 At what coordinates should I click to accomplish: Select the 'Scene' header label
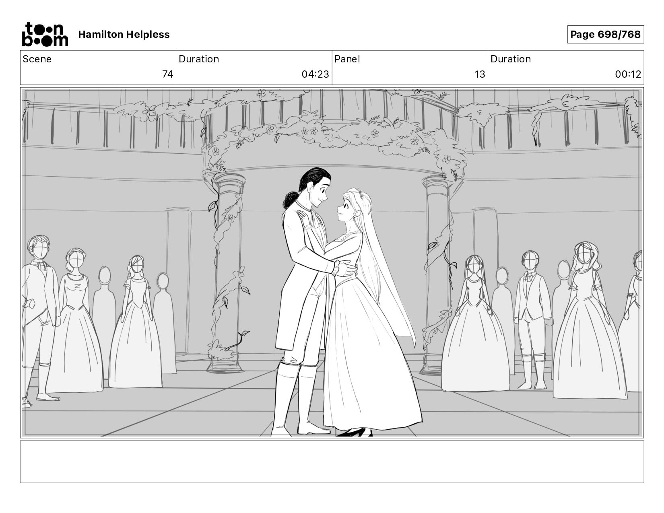37,59
